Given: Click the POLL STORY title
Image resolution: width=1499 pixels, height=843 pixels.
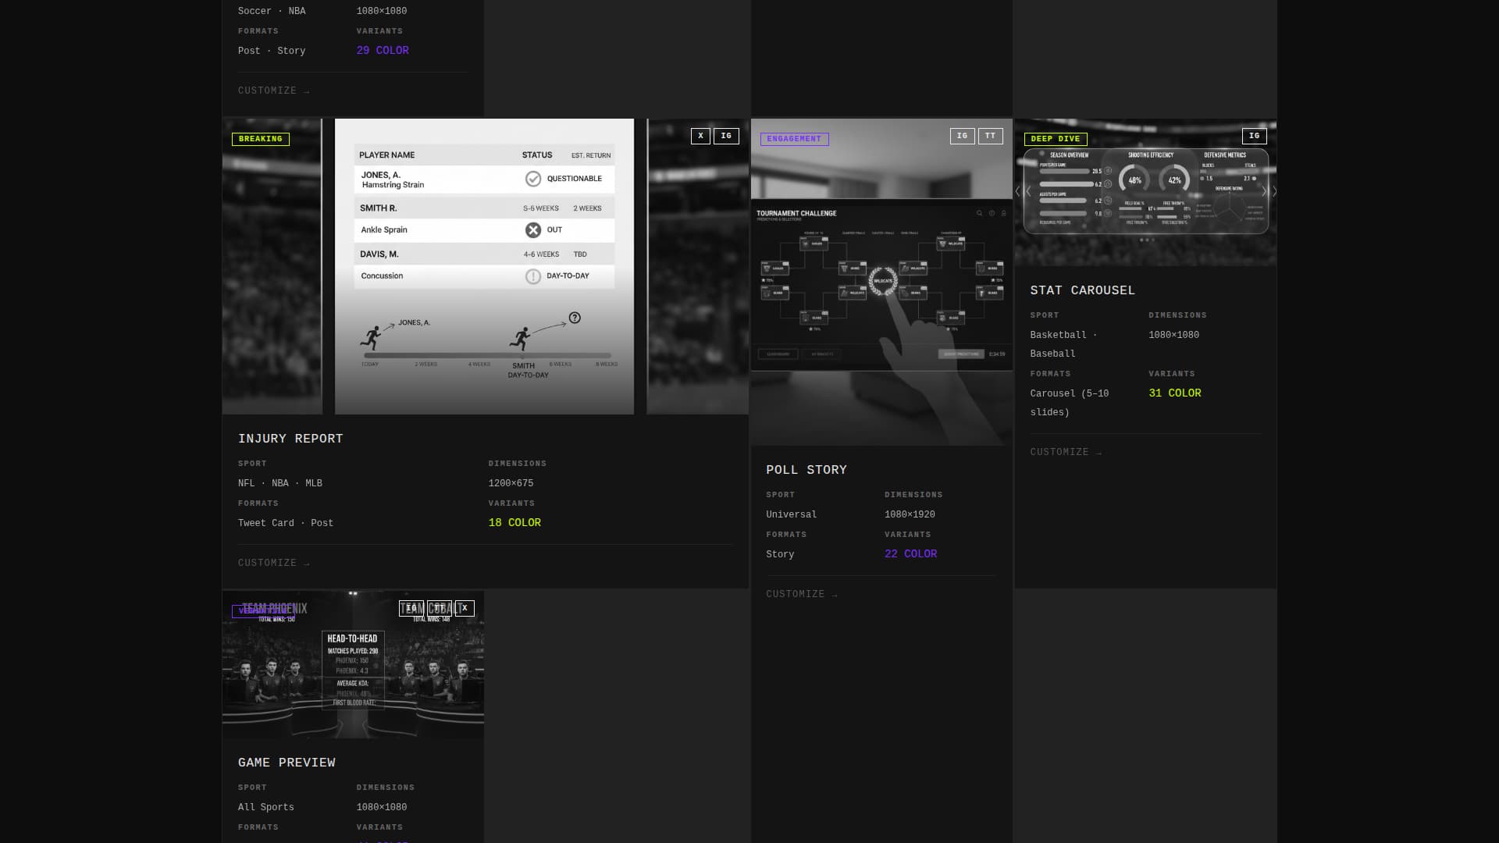Looking at the screenshot, I should click(x=806, y=470).
